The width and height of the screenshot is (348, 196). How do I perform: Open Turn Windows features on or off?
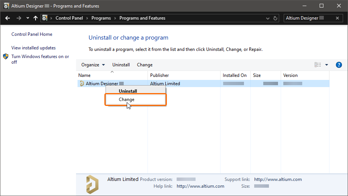40,59
